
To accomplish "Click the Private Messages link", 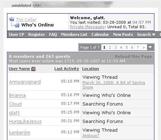I will click(x=87, y=27).
